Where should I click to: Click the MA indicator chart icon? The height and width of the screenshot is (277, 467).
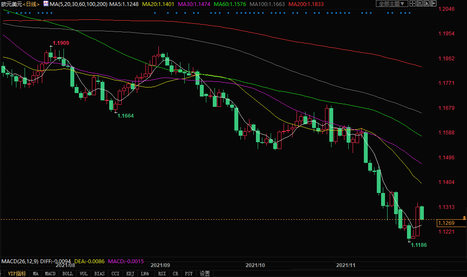45,3
